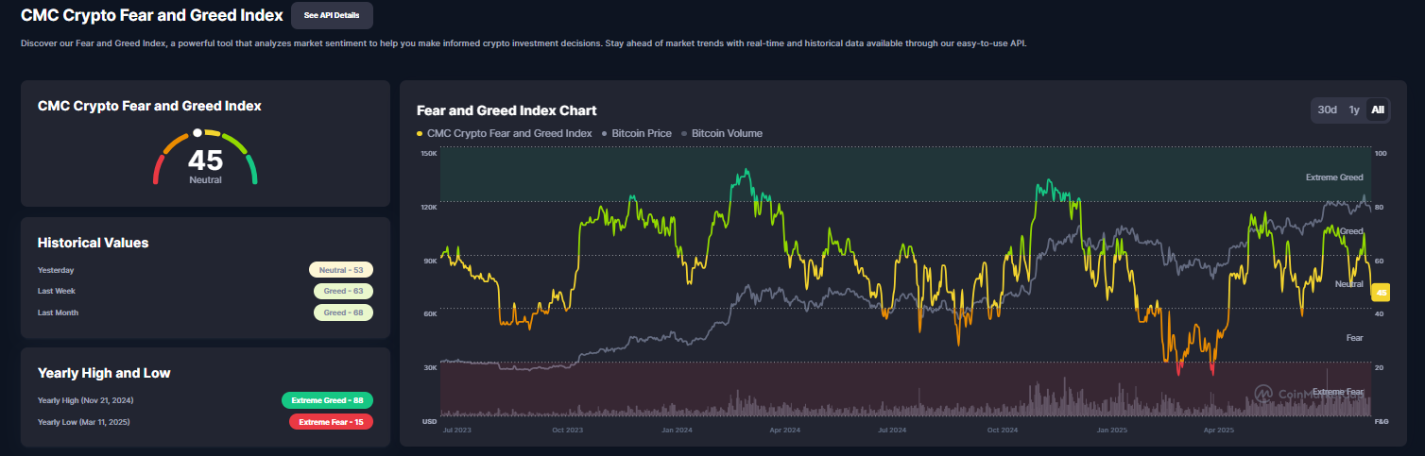
Task: Click the Last Week row label
Action: point(57,292)
